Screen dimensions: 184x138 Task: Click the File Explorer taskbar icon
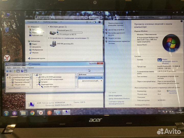(23, 113)
